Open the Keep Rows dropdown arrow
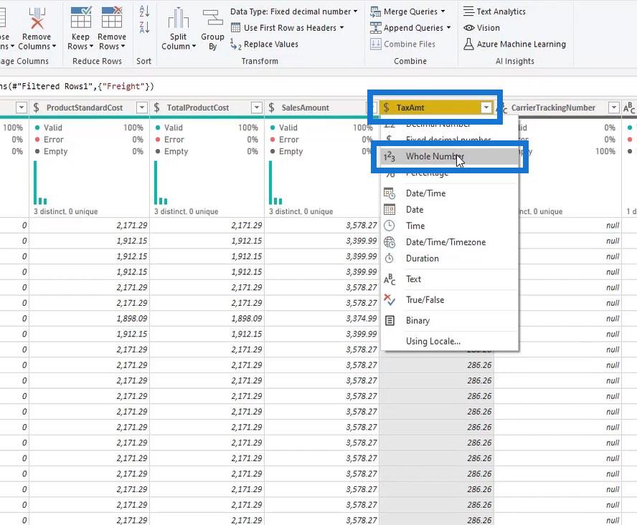The width and height of the screenshot is (637, 525). (91, 47)
